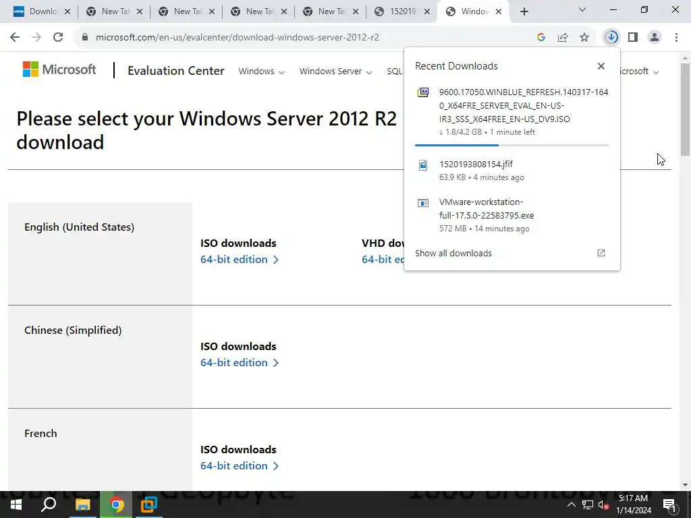Open Windows Start menu
The width and height of the screenshot is (691, 518).
(x=16, y=505)
